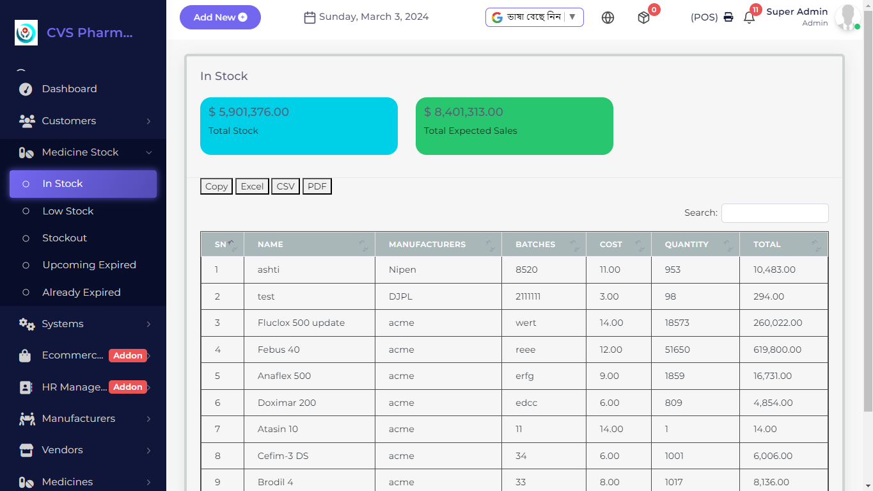Screen dimensions: 873x491
Task: Click the POS printer icon
Action: coord(728,17)
